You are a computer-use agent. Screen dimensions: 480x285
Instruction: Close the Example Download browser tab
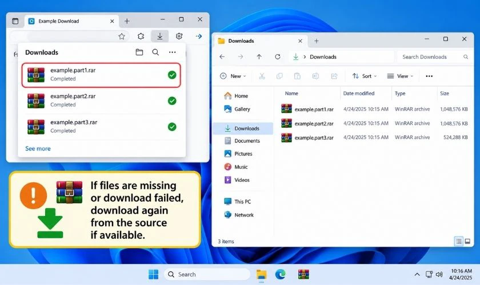point(112,21)
